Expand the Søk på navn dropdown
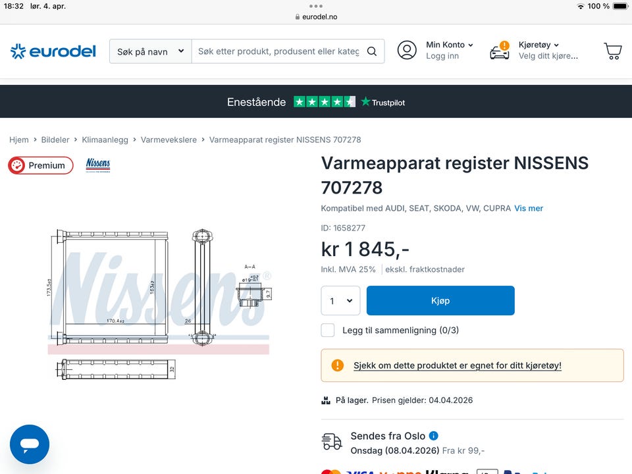The image size is (632, 474). [x=150, y=51]
